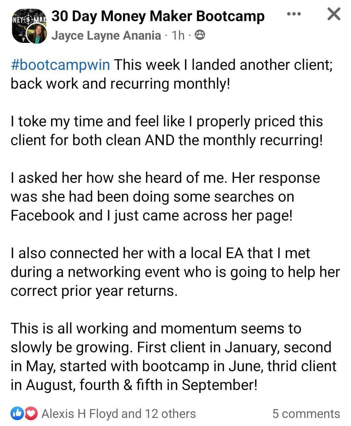Open the #bootcampwin hashtag
Image resolution: width=351 pixels, height=426 pixels.
point(60,65)
